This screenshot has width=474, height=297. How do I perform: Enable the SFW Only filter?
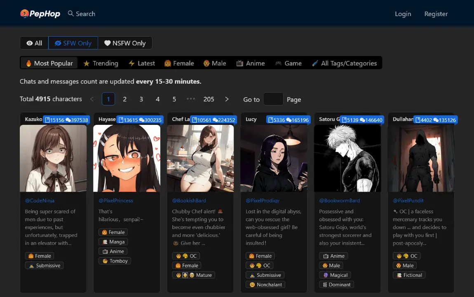[x=73, y=43]
